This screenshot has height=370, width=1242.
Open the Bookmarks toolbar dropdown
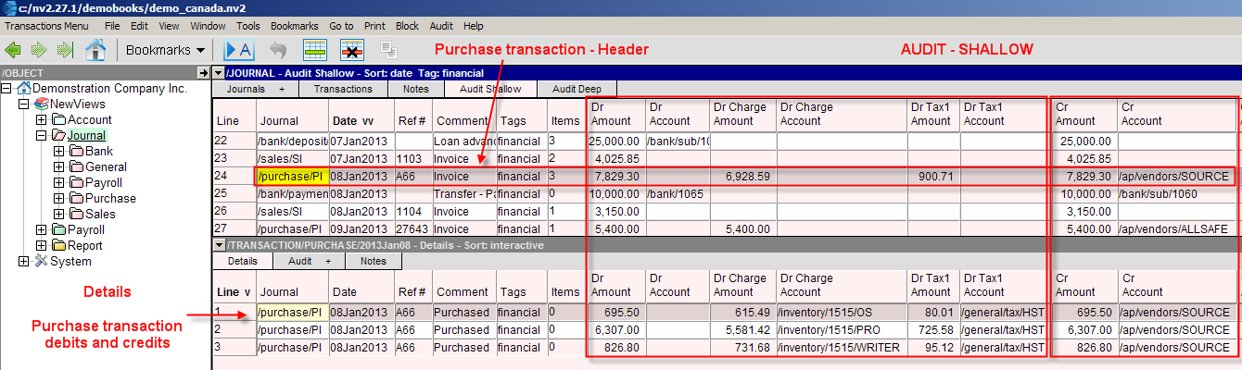[166, 49]
